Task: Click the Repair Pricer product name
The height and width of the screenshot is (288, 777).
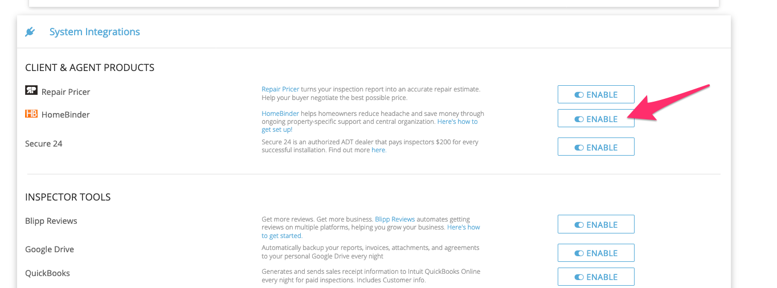Action: click(66, 91)
